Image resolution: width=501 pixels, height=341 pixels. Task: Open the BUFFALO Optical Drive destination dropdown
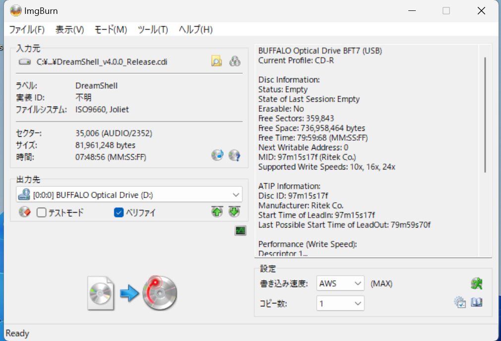tap(129, 195)
